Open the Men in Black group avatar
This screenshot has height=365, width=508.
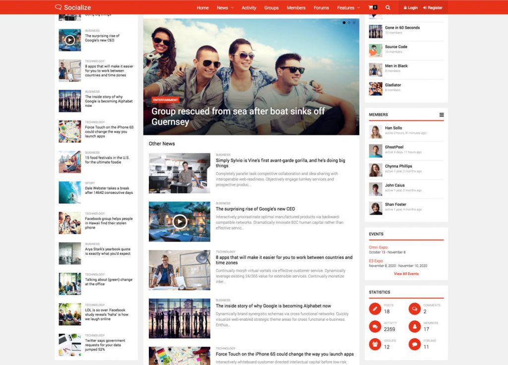click(x=376, y=69)
